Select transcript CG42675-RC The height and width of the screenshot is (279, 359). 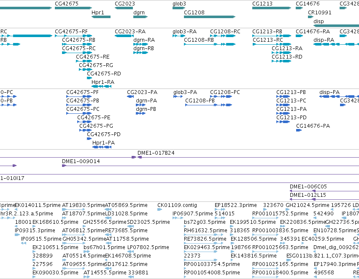pyautogui.click(x=79, y=48)
